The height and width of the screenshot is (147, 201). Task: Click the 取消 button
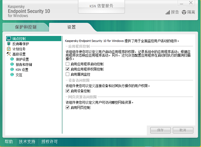[x=183, y=130]
